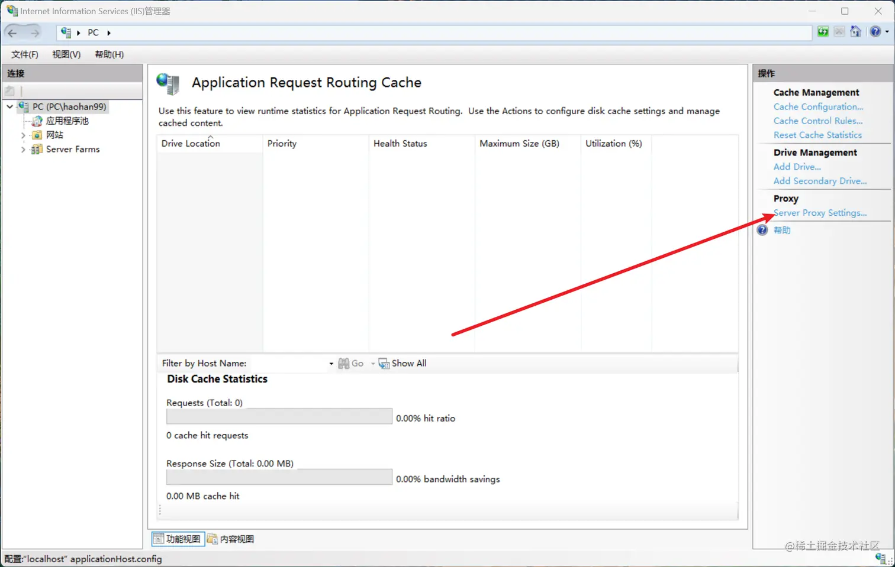Click the binoculars Go button
The width and height of the screenshot is (895, 567).
[x=350, y=364]
